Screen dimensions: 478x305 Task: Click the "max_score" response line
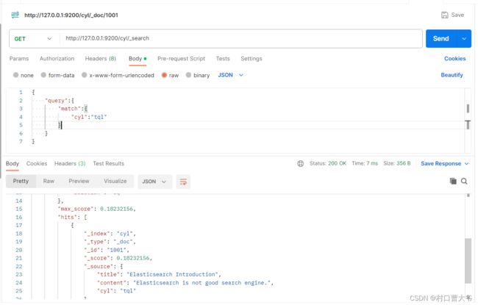(x=96, y=209)
